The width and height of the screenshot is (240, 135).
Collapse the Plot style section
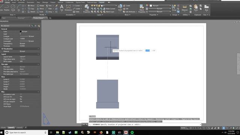click(38, 64)
